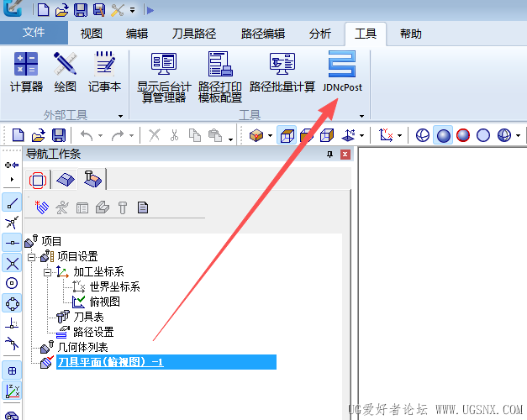Click the Copy icon in toolbar
527x420 pixels.
click(195, 135)
